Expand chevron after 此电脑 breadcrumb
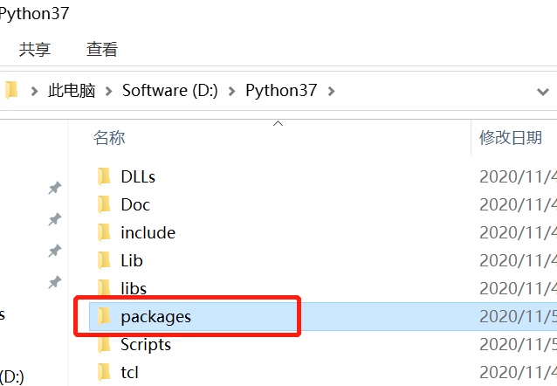 109,92
